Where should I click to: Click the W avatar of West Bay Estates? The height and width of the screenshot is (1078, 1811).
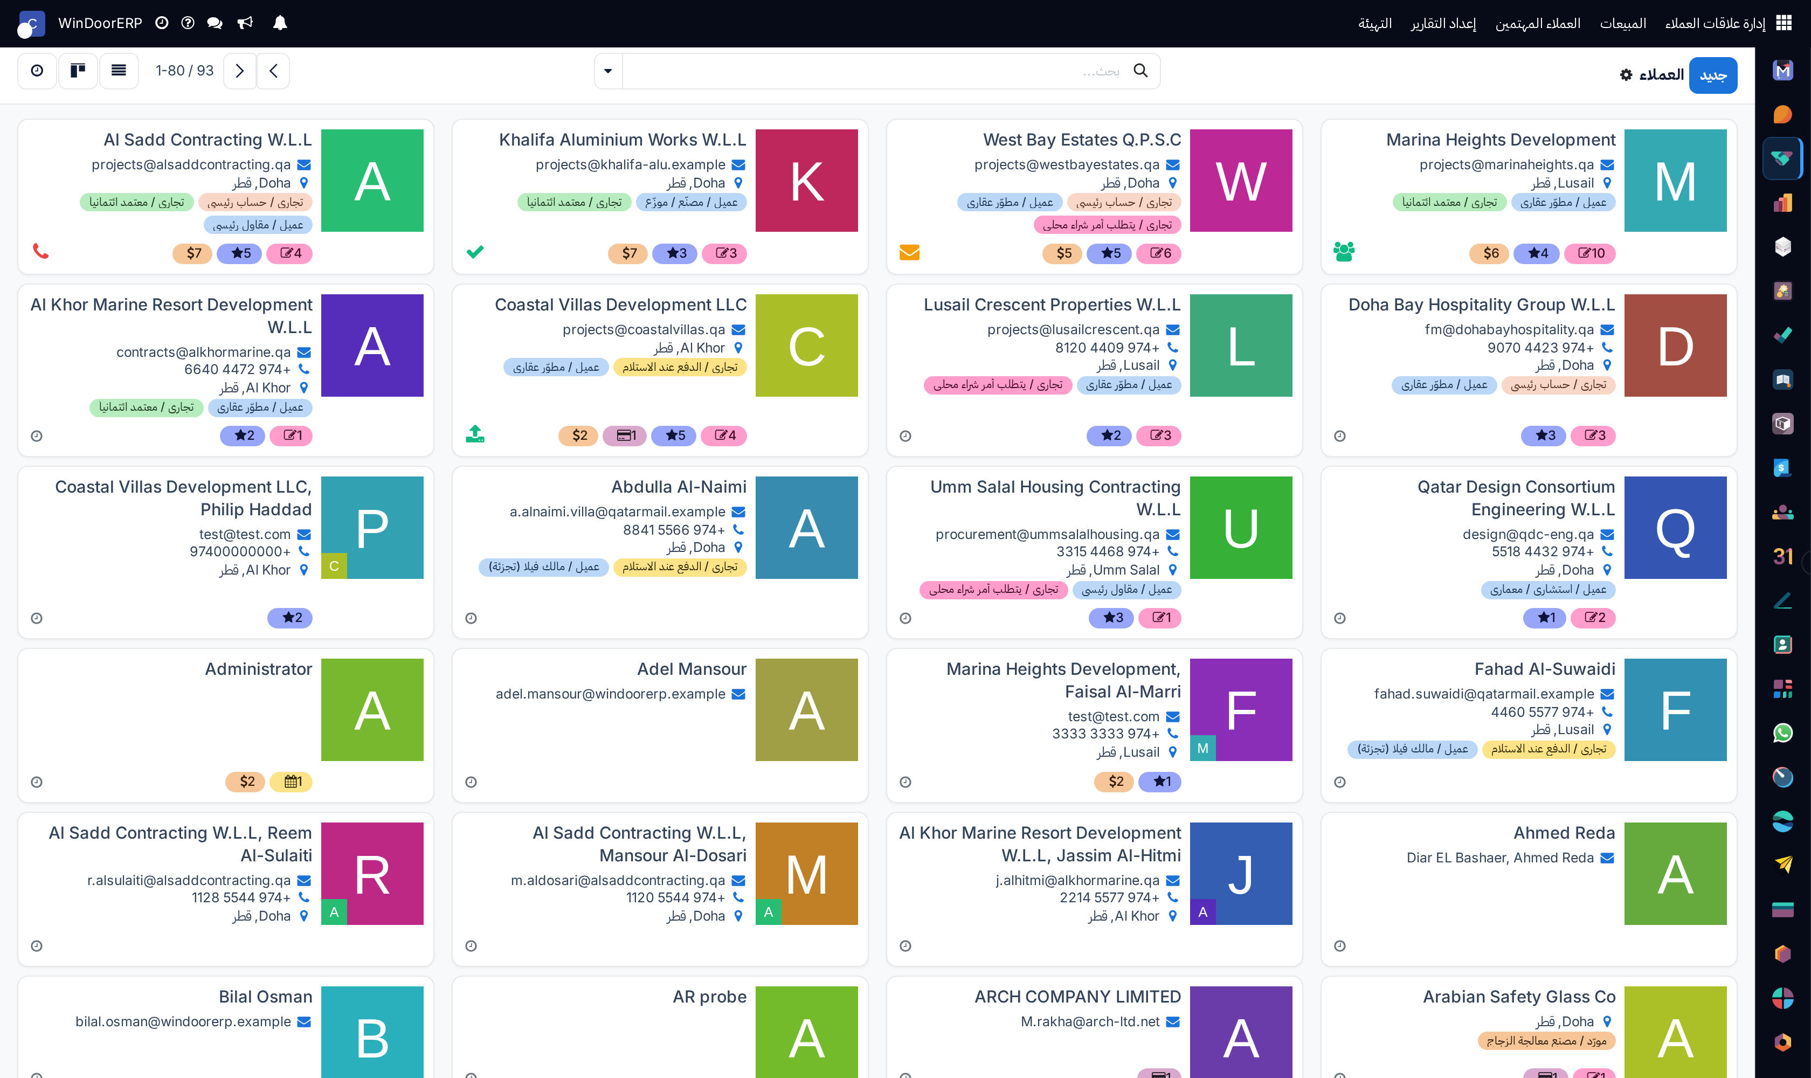(x=1241, y=180)
